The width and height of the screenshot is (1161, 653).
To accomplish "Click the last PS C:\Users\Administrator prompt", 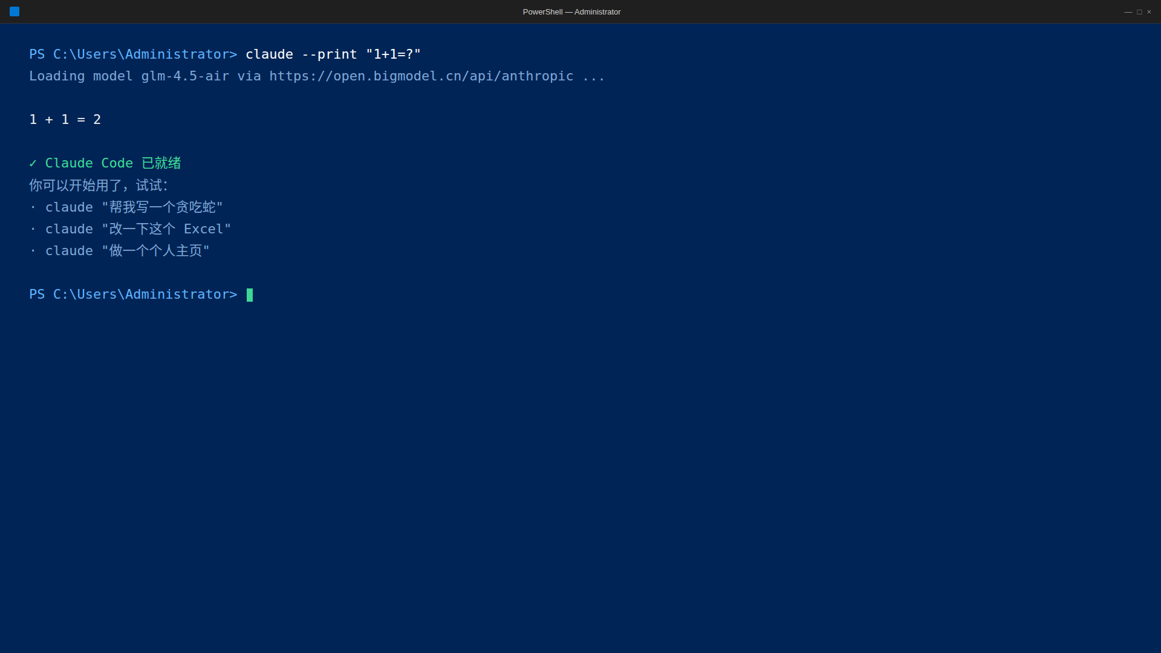I will [x=133, y=294].
